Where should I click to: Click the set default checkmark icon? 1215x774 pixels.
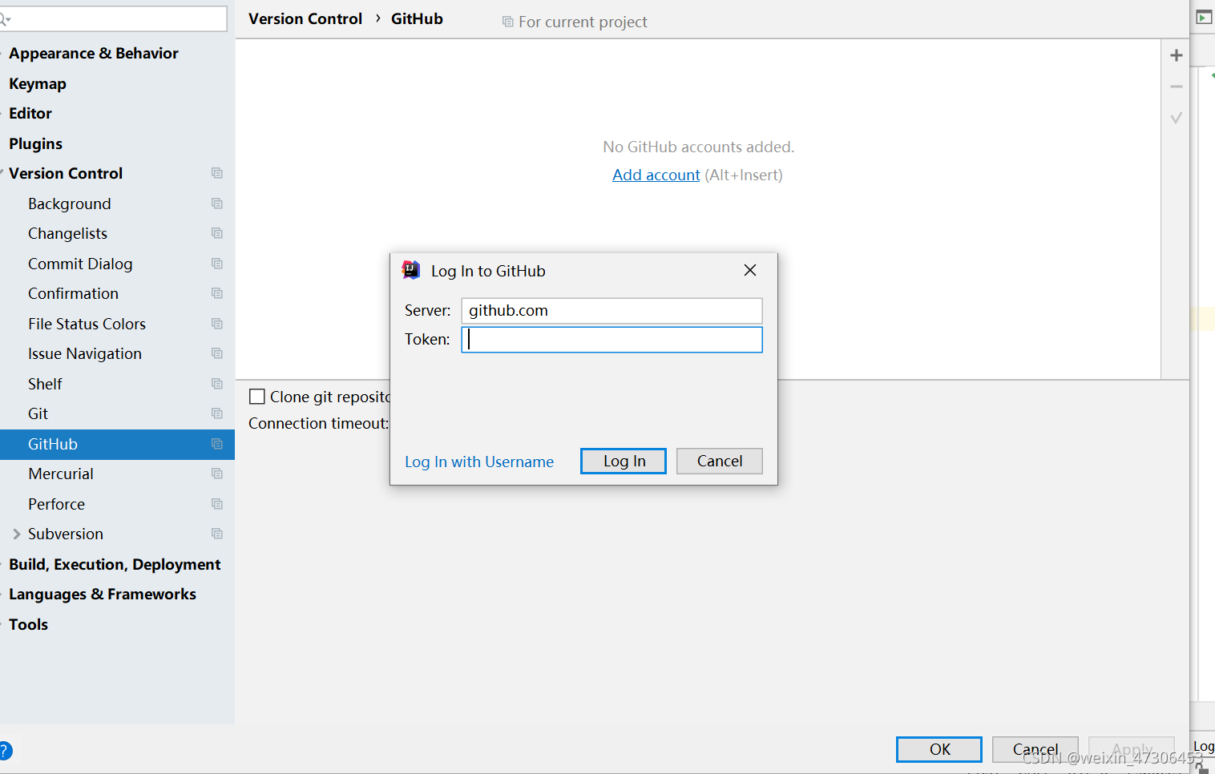(x=1176, y=118)
